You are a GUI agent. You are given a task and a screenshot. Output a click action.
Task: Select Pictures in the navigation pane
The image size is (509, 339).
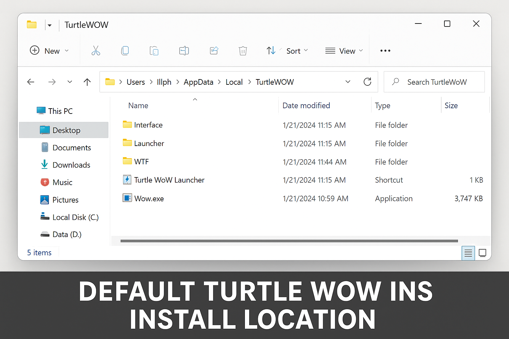(59, 200)
